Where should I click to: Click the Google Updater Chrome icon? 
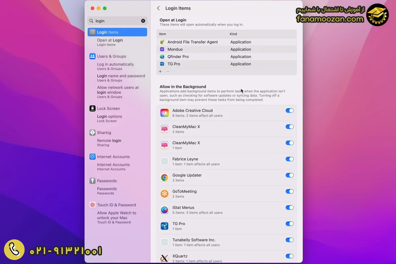point(164,178)
